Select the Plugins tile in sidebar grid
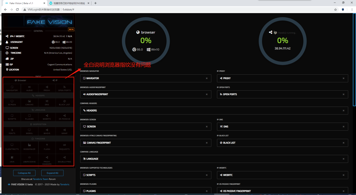Image resolution: width=356 pixels, height=195 pixels. click(29, 117)
